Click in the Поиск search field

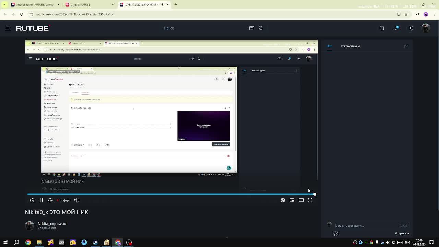point(206,28)
